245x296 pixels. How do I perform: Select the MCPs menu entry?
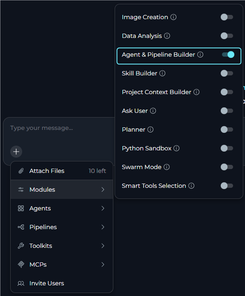(62, 264)
